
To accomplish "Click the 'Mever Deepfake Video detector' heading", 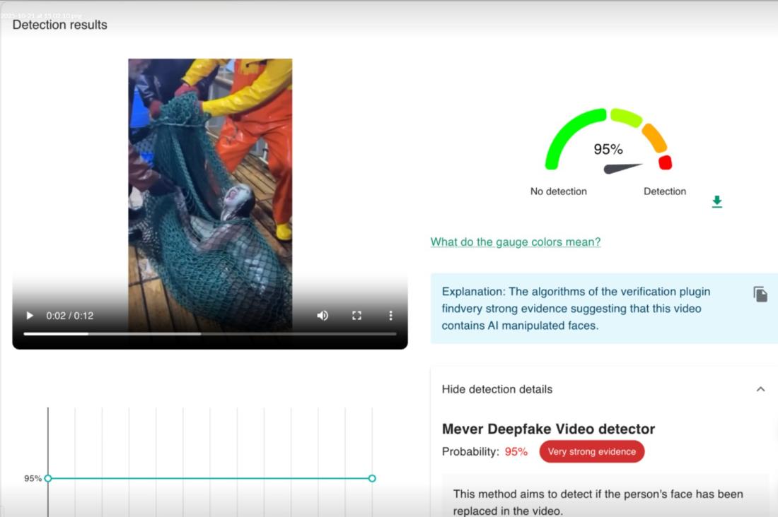I will (548, 429).
